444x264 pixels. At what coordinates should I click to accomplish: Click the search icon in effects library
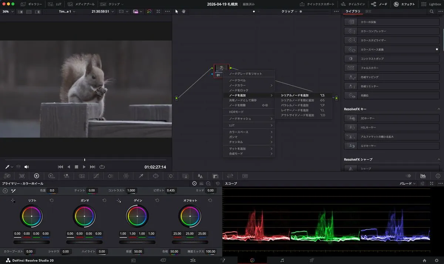pos(431,11)
